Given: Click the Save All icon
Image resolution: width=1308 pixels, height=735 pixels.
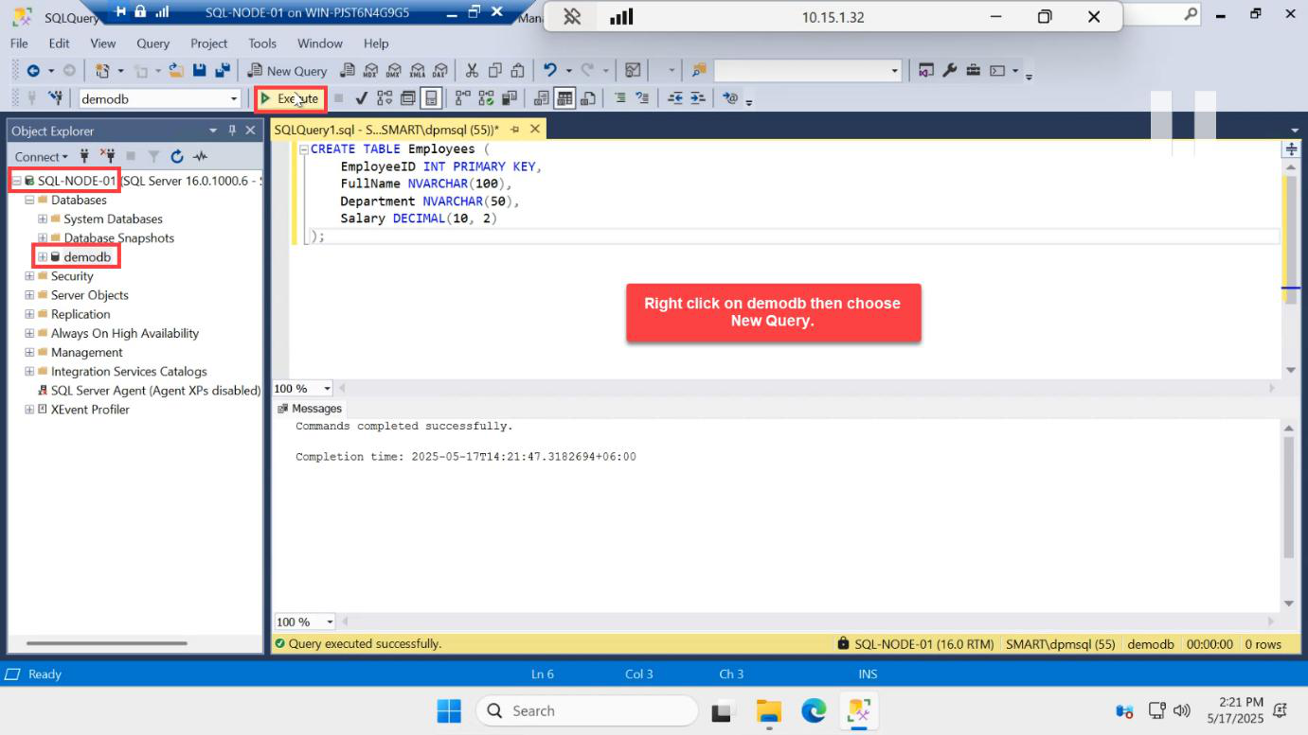Looking at the screenshot, I should coord(223,70).
